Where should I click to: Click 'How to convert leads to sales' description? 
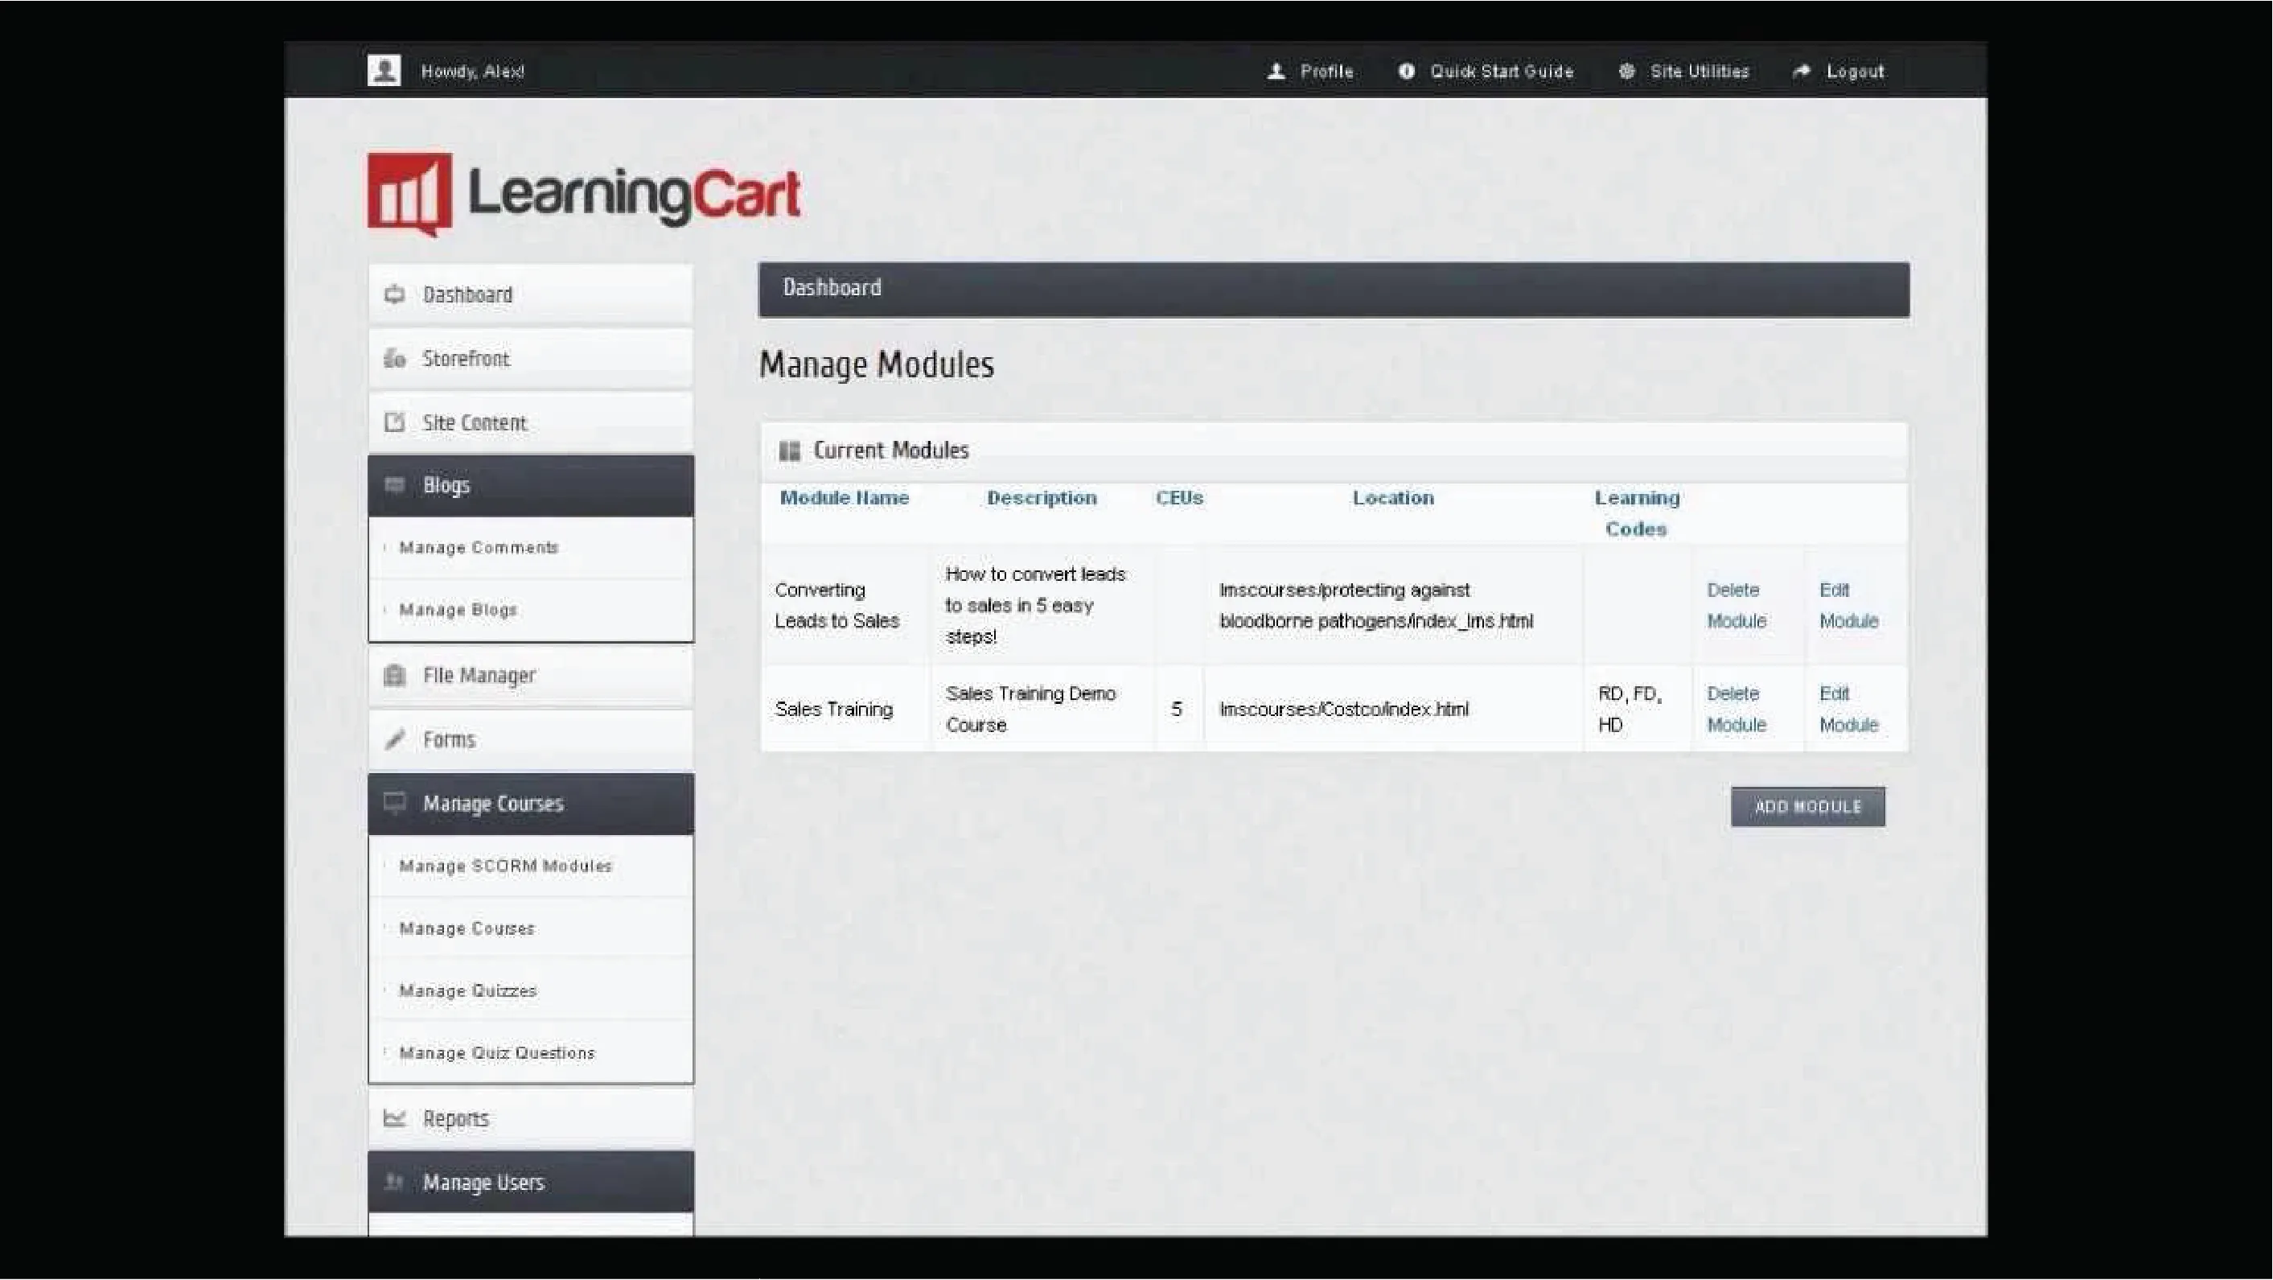[x=1035, y=606]
